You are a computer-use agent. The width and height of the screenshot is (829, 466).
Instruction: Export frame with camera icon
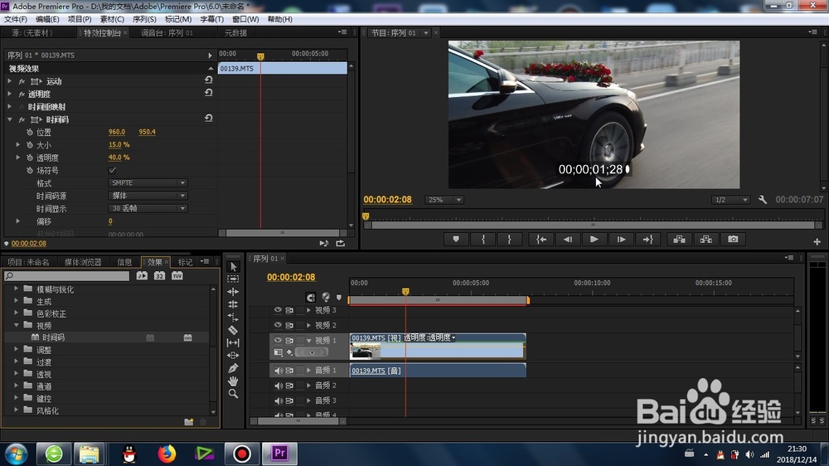[x=733, y=240]
